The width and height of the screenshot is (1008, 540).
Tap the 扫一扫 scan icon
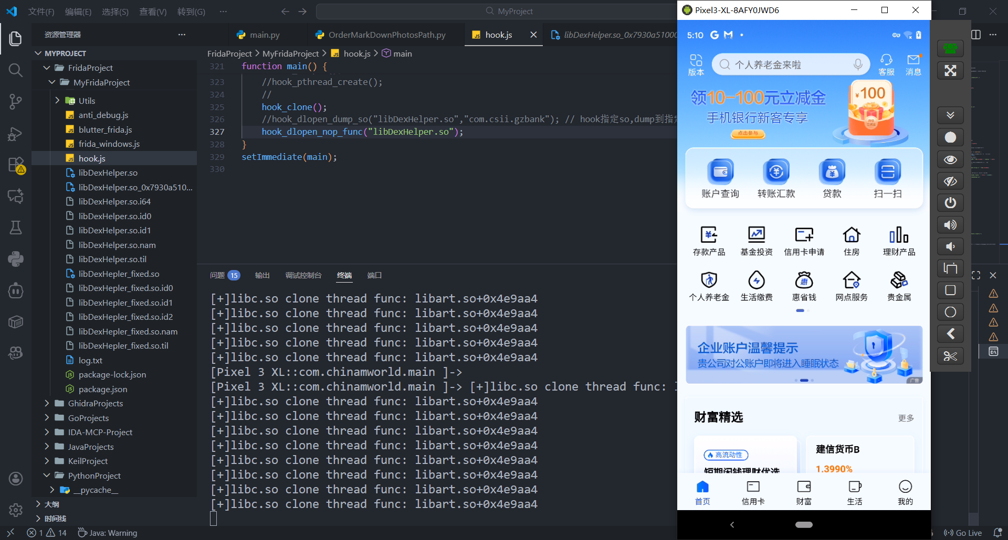pyautogui.click(x=888, y=178)
